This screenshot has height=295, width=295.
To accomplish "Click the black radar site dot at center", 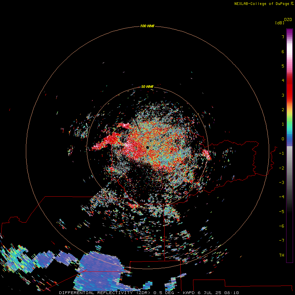I will click(x=147, y=147).
